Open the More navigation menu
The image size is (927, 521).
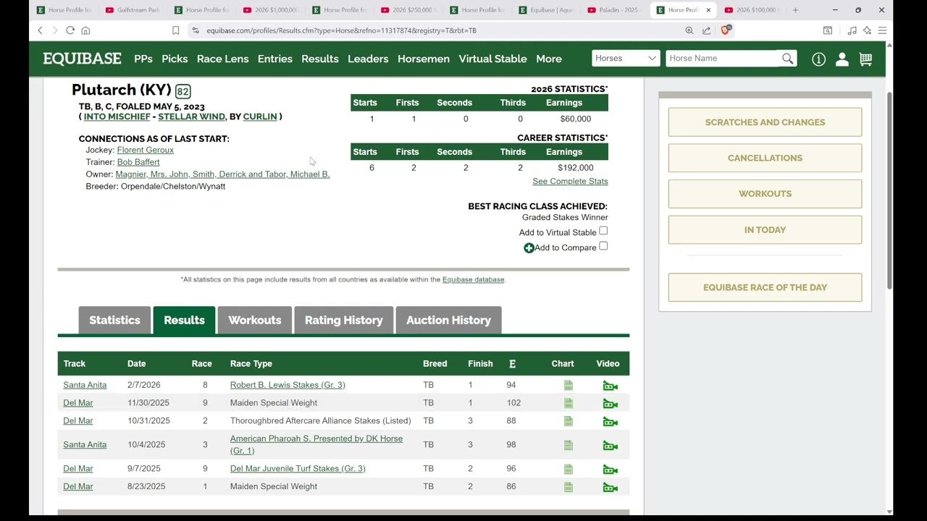(549, 59)
